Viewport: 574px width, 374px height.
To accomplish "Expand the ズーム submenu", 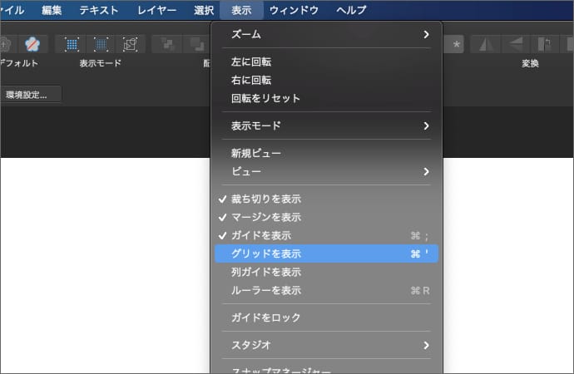I will 326,34.
